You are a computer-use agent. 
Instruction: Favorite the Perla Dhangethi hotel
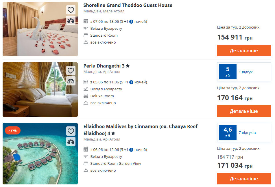[71, 70]
